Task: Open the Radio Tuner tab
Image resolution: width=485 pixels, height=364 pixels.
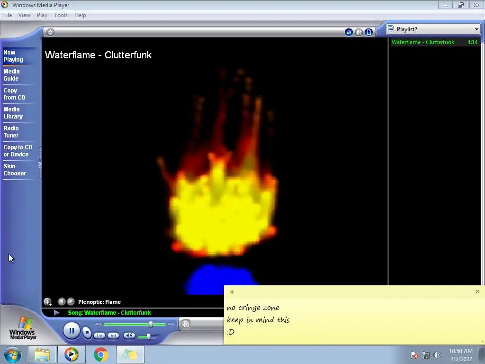Action: [x=11, y=132]
